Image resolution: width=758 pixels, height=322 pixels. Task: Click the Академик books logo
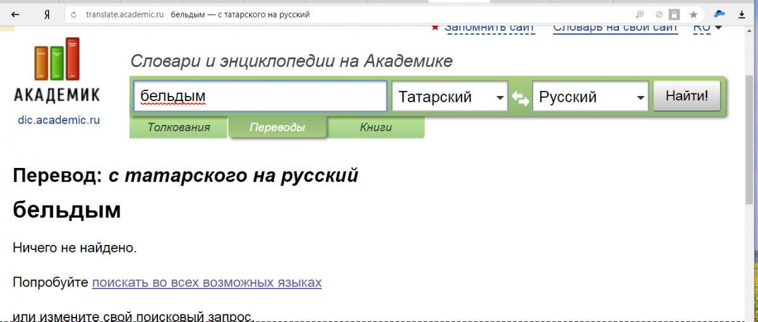(x=57, y=61)
